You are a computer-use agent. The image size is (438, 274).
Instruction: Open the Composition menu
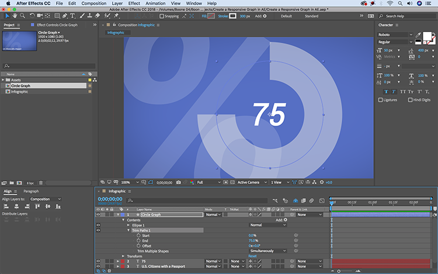click(x=93, y=4)
